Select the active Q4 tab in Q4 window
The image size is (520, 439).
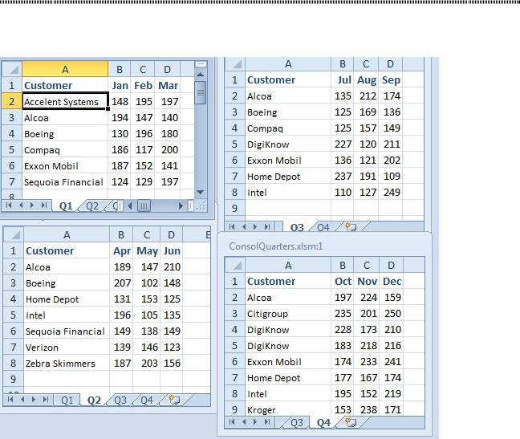323,422
